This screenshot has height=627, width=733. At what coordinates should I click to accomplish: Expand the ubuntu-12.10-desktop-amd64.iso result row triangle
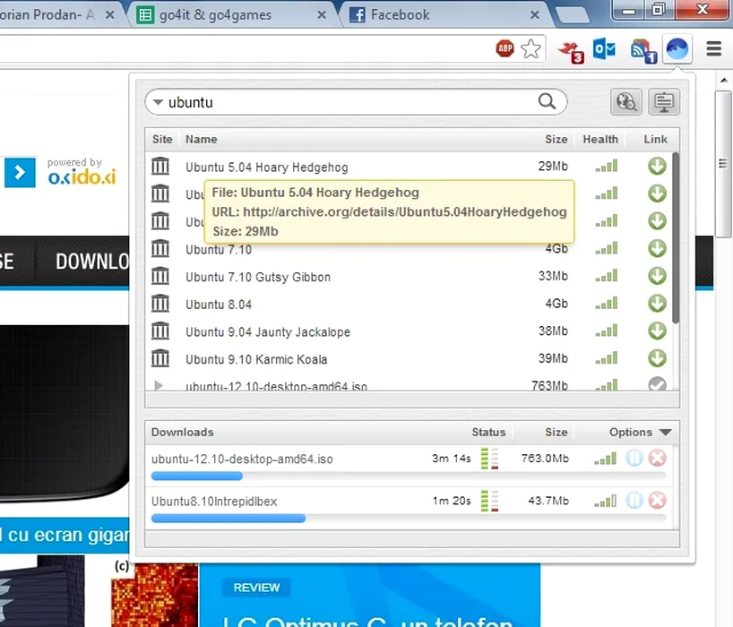159,385
